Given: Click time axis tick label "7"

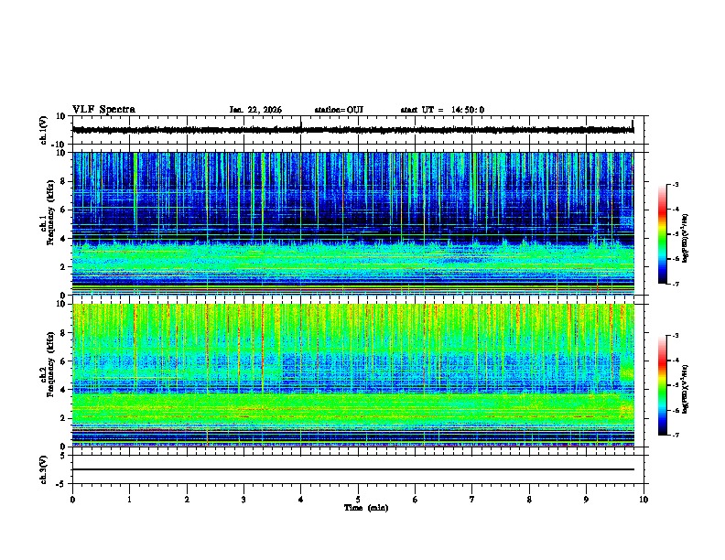Looking at the screenshot, I should (472, 500).
